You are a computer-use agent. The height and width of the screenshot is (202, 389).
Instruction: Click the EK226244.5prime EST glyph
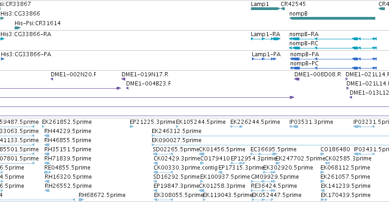coord(236,127)
